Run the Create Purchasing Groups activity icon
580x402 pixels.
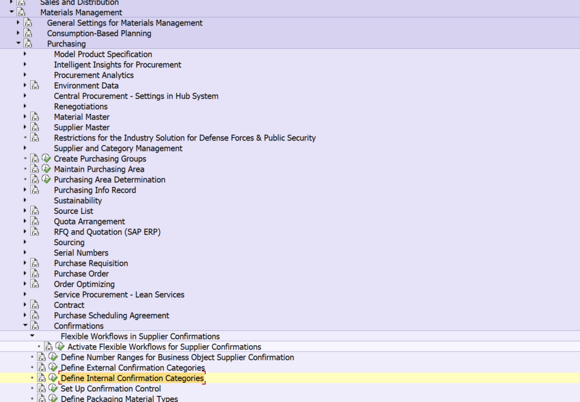coord(46,159)
